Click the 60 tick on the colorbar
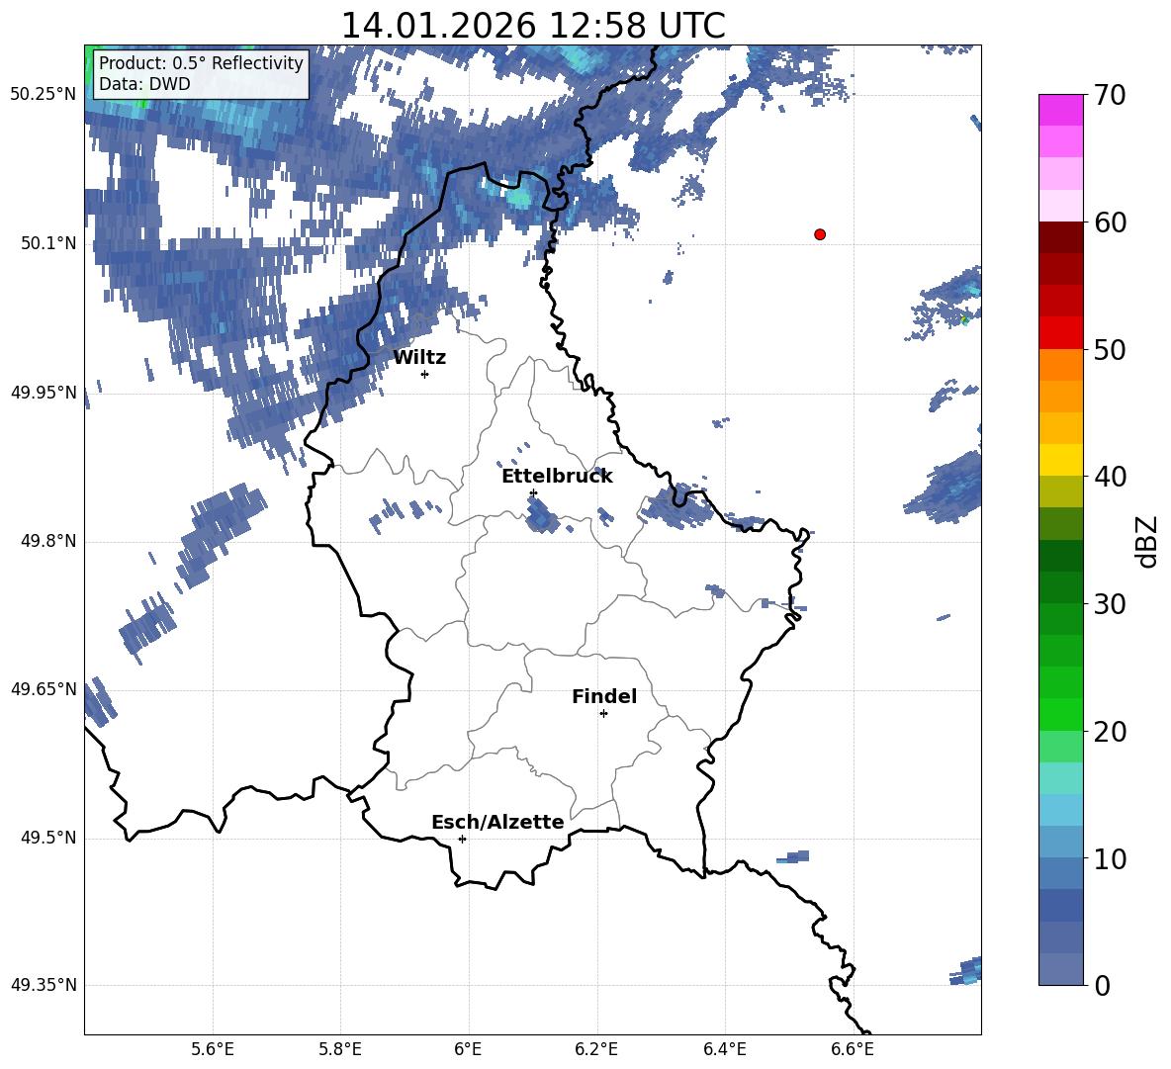Image resolution: width=1171 pixels, height=1069 pixels. click(x=1110, y=223)
